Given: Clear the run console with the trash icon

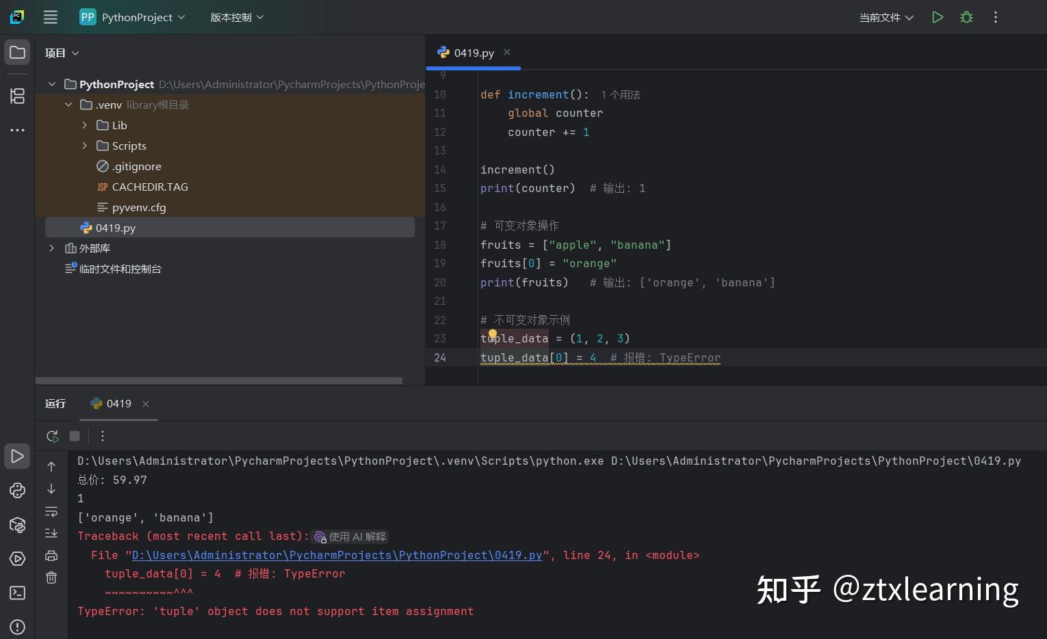Looking at the screenshot, I should click(x=51, y=577).
